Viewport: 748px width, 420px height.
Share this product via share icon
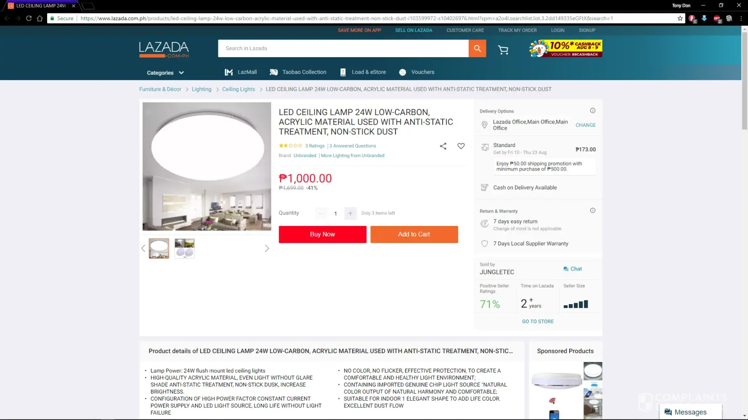pos(443,146)
